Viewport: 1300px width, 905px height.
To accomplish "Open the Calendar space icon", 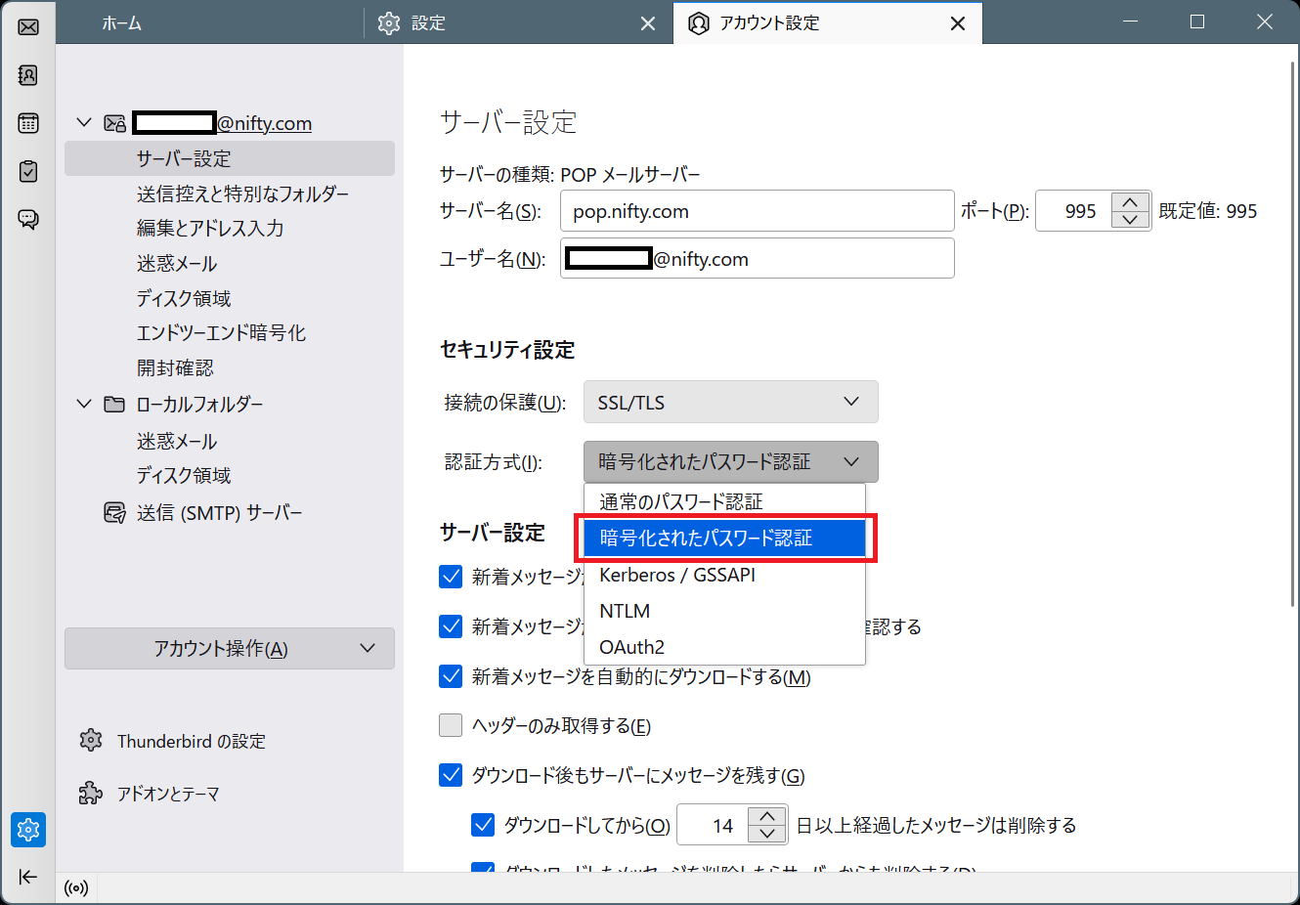I will pyautogui.click(x=28, y=123).
